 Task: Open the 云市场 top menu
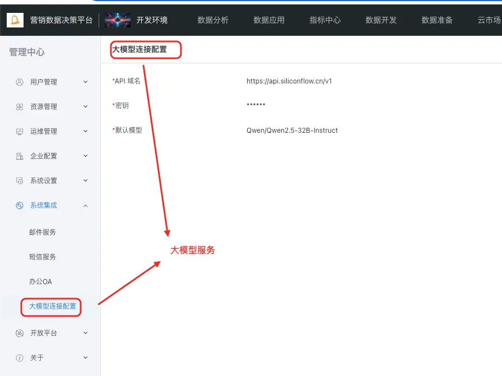[x=489, y=20]
